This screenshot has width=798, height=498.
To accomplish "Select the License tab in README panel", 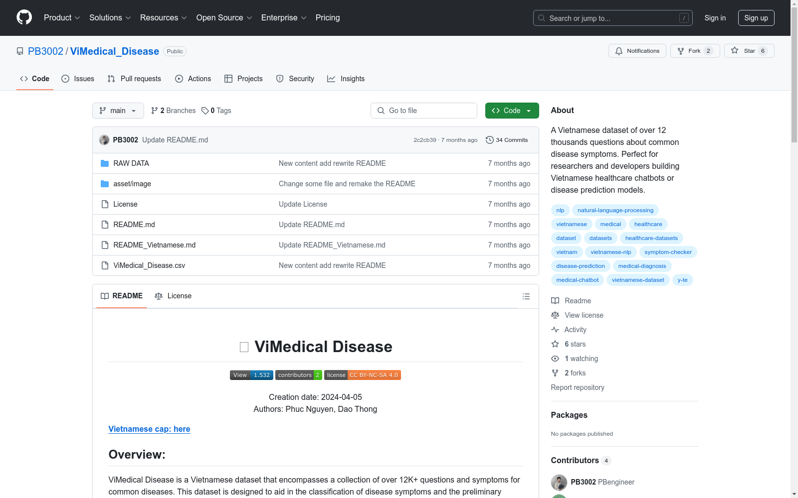I will pyautogui.click(x=173, y=296).
